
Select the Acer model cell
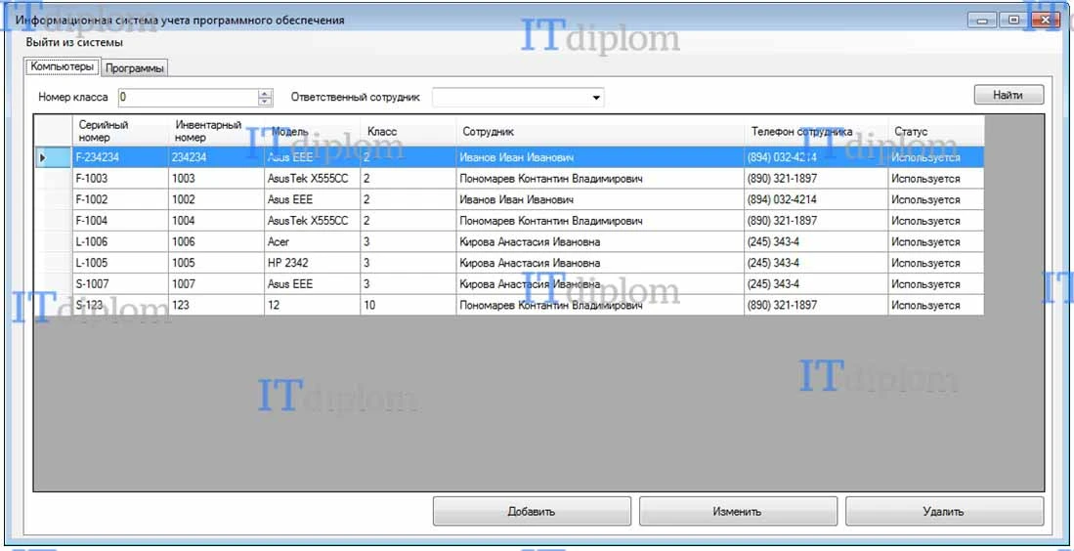(312, 241)
